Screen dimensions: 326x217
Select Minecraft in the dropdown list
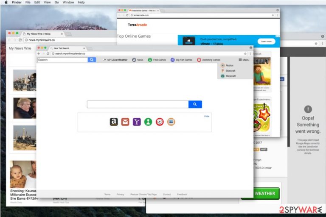coord(228,76)
